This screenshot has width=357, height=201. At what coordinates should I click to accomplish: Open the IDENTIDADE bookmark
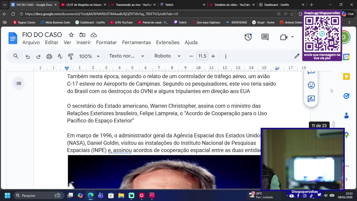tap(236, 22)
